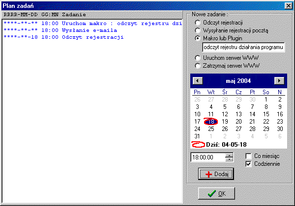Uncheck the Codziennie checkbox
295x206 pixels.
click(249, 164)
